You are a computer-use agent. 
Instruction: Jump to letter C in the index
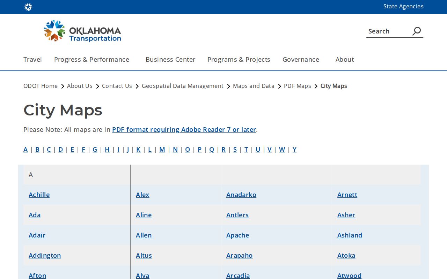coord(49,149)
